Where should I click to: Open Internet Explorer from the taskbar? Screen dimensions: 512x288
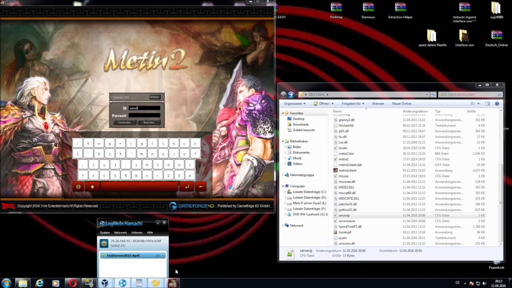(39, 283)
